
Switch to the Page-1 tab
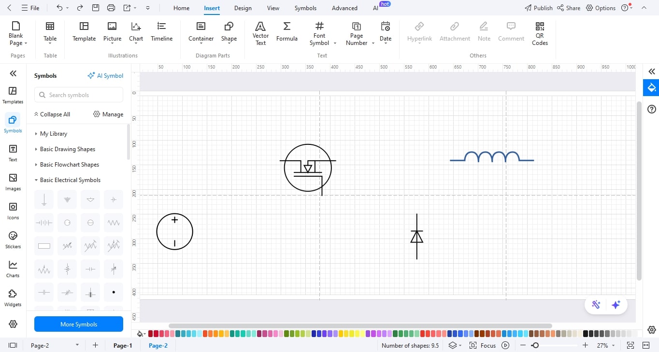[122, 345]
